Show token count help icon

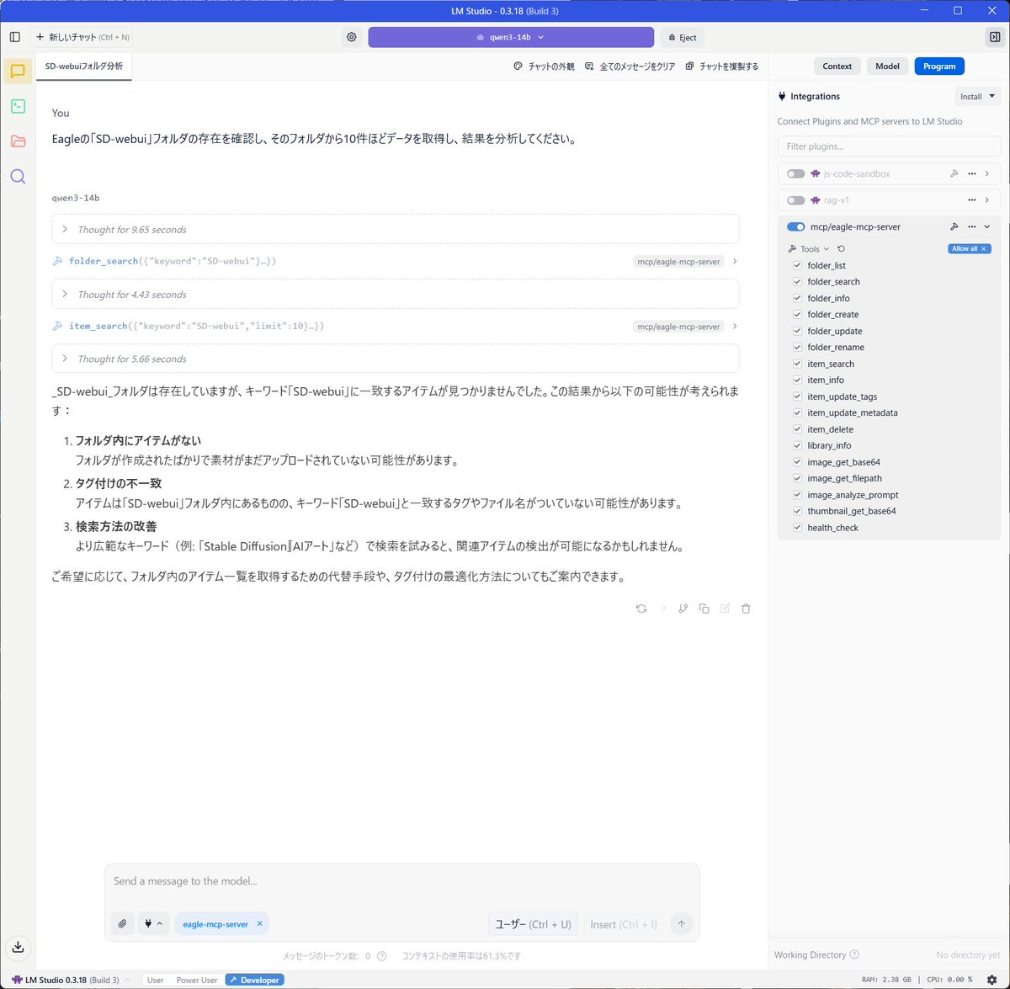pos(382,956)
